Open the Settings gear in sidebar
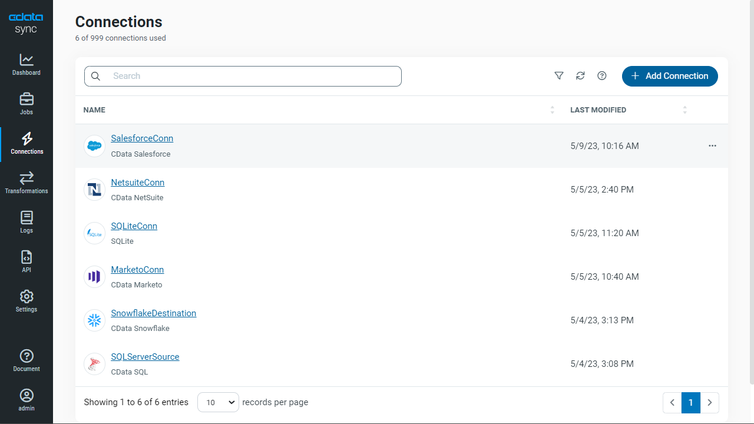 [x=27, y=302]
